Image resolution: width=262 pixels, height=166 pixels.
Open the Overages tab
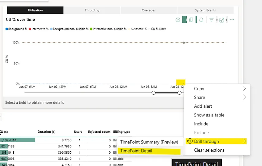(149, 10)
